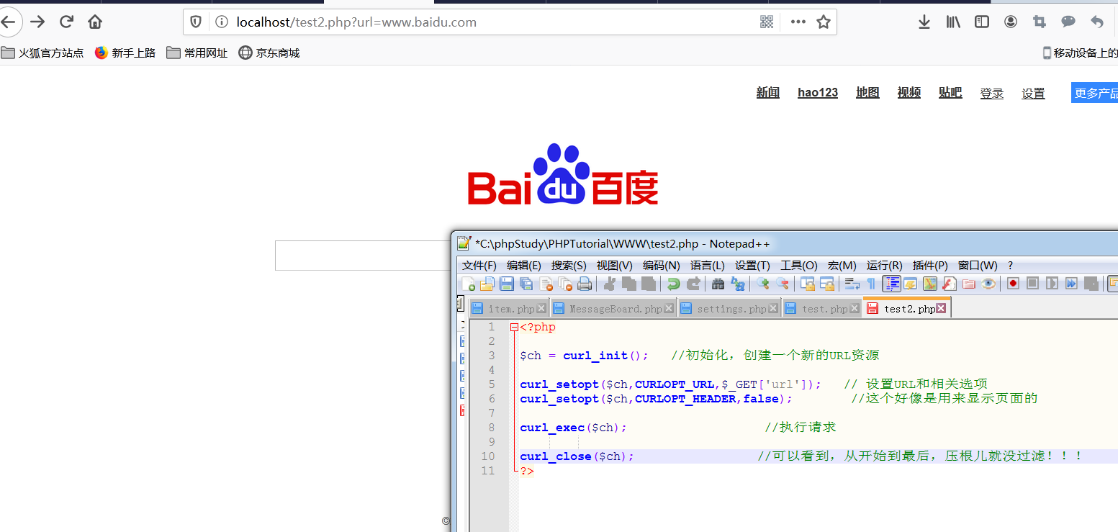This screenshot has height=532, width=1118.
Task: Open the user-defined language icon
Action: tap(911, 284)
